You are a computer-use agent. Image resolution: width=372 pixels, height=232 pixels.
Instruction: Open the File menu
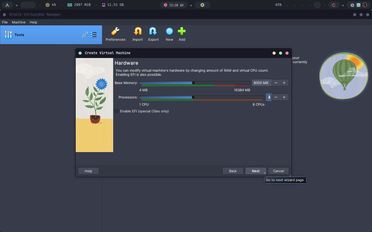[x=5, y=22]
